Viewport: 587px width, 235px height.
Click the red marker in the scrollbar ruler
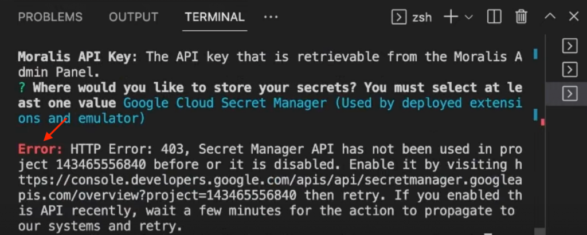pos(542,122)
